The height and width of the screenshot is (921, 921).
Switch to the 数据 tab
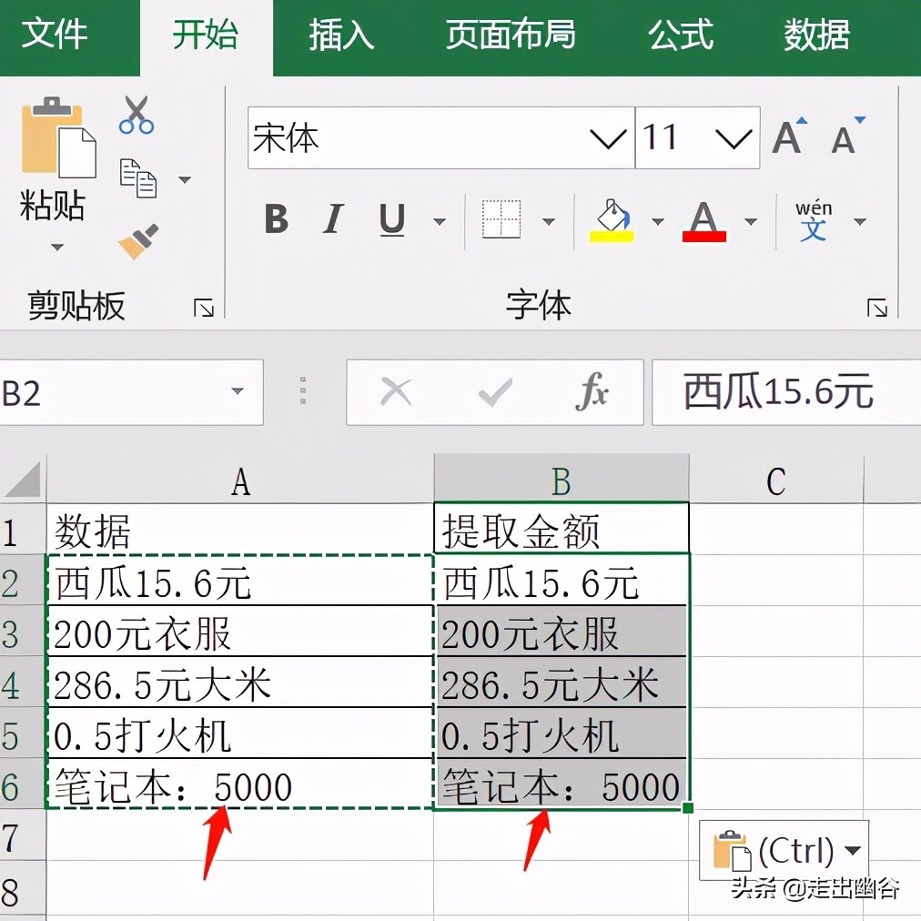point(816,34)
